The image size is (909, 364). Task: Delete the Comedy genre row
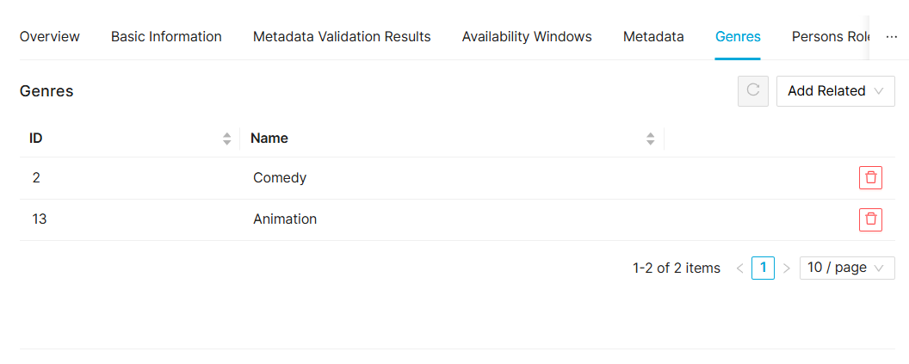(x=870, y=178)
